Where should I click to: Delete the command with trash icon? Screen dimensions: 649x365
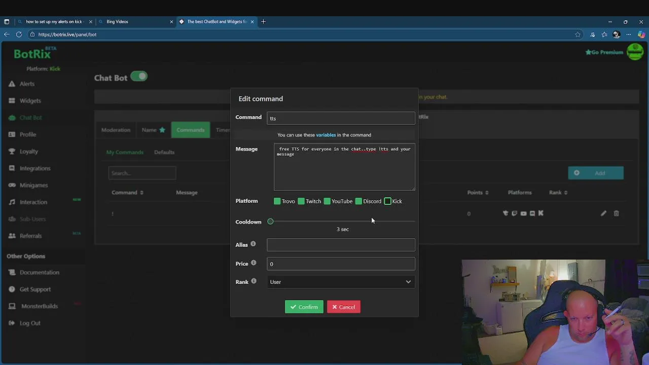[616, 213]
